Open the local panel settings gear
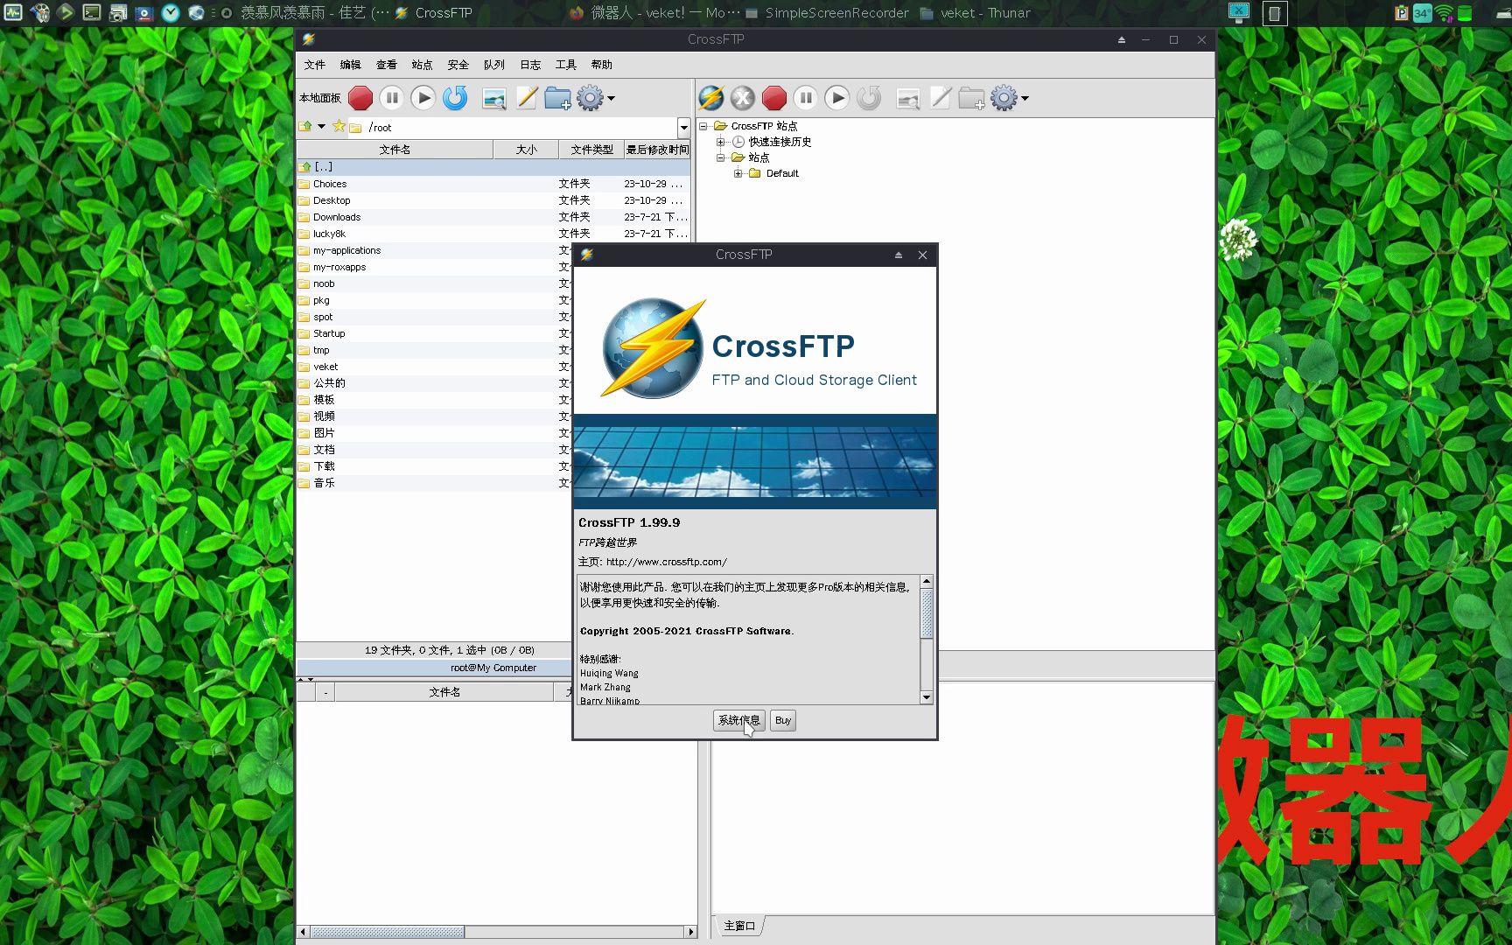The width and height of the screenshot is (1512, 945). (x=591, y=98)
